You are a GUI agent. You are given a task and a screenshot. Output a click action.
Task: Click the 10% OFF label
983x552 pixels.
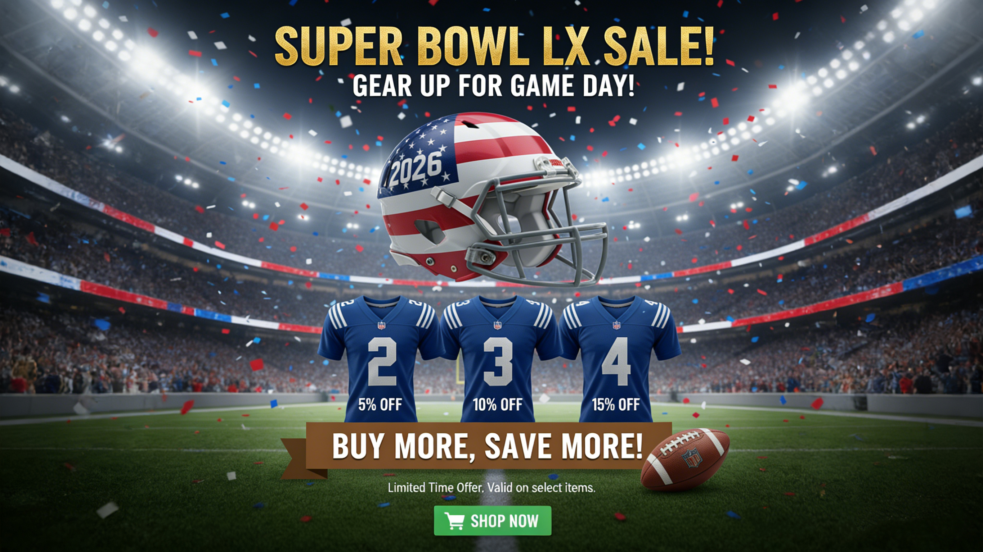tap(498, 405)
